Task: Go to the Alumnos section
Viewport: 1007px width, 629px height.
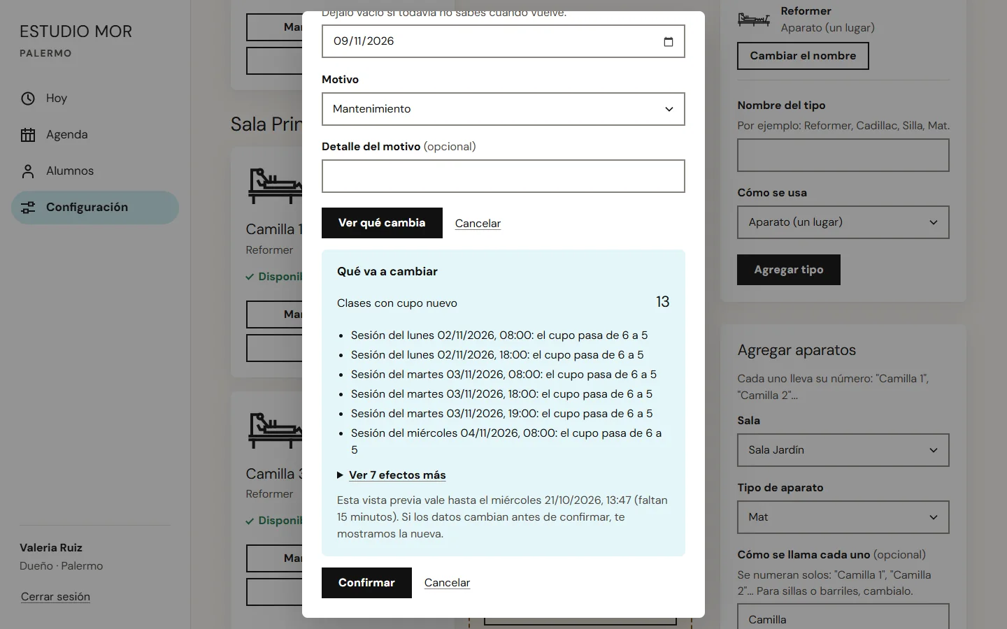Action: coord(95,171)
